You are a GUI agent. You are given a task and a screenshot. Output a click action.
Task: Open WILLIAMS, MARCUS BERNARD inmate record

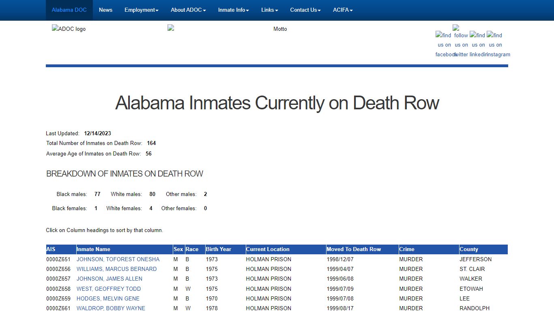pyautogui.click(x=116, y=269)
